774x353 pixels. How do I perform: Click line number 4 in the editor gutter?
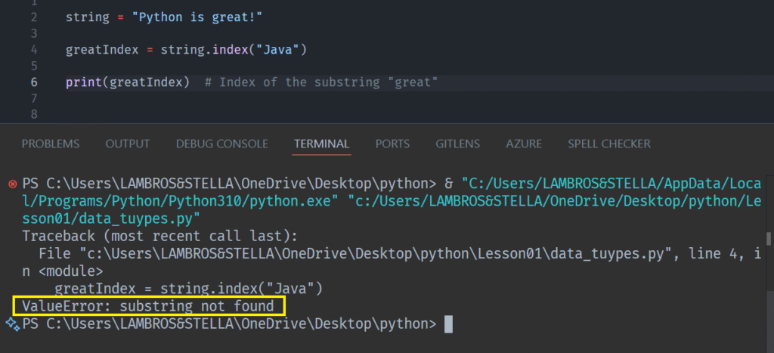coord(34,49)
